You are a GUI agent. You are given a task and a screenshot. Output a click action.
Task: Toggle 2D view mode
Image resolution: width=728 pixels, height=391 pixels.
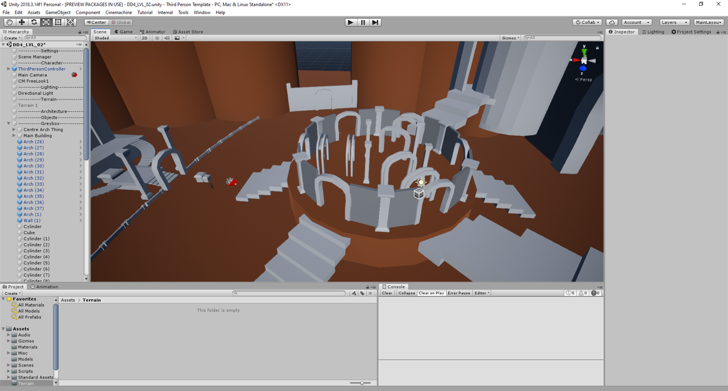(144, 38)
